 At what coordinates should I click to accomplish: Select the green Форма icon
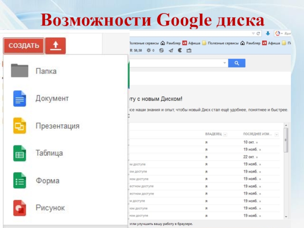pyautogui.click(x=19, y=180)
